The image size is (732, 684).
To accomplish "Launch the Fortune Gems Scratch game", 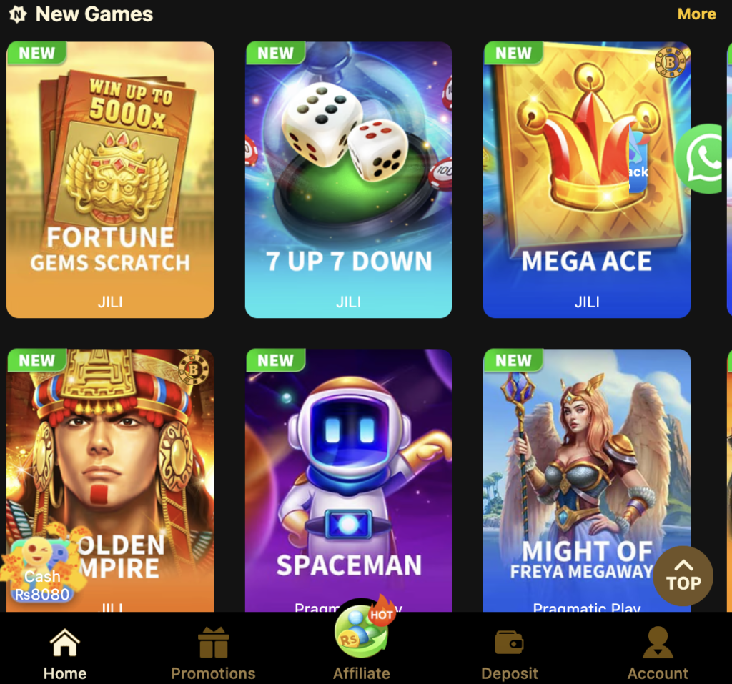I will [x=110, y=179].
